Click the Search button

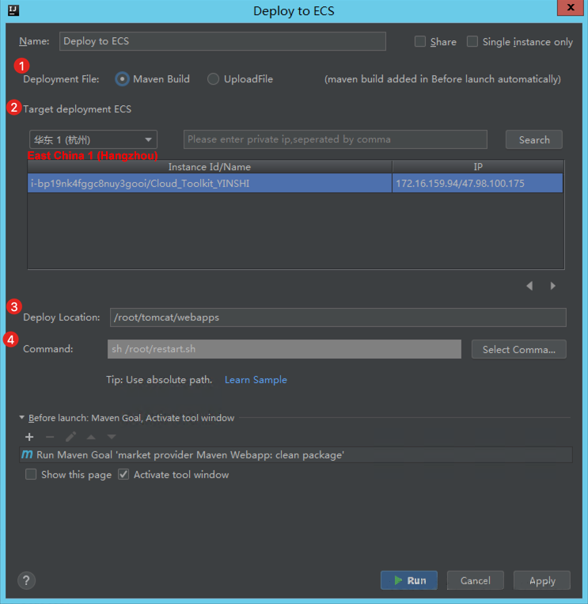coord(534,139)
